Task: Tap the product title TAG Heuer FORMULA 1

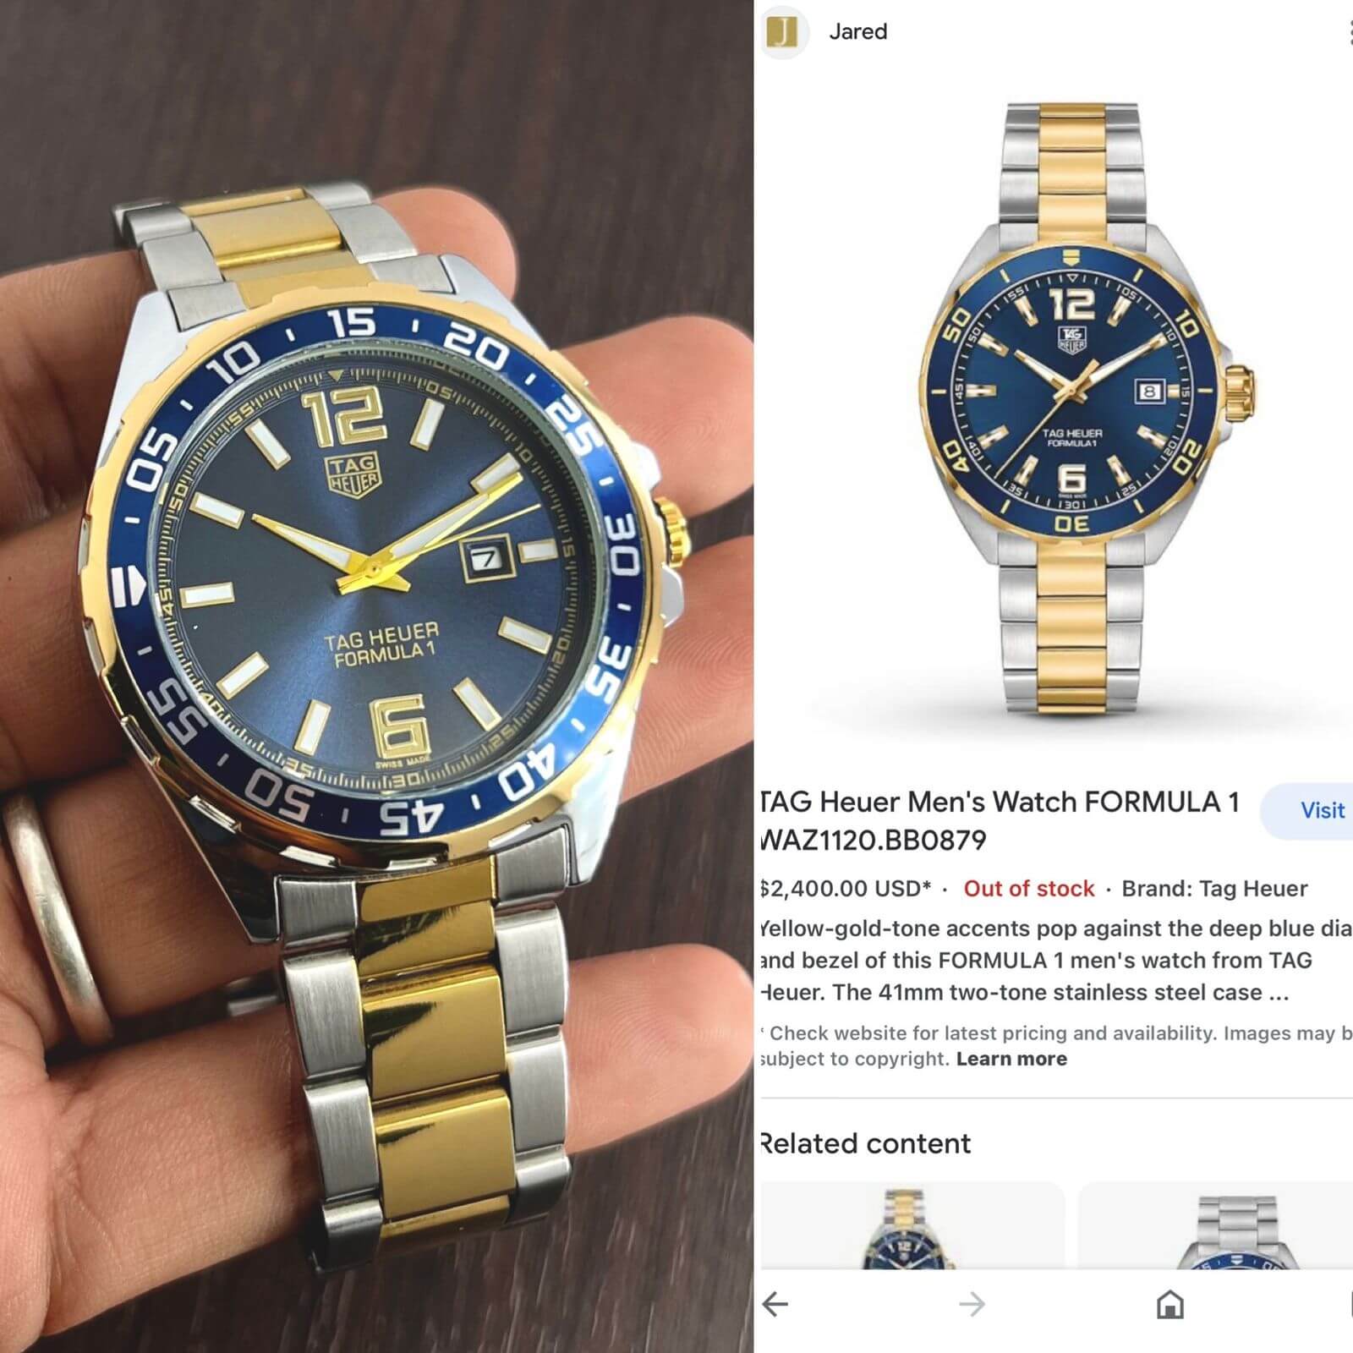Action: tap(1000, 801)
